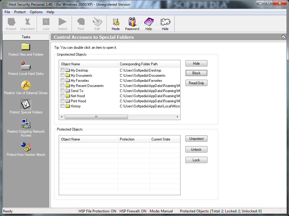Select the Net Hood row text
Viewport: 289px width, 216px height.
pos(78,96)
